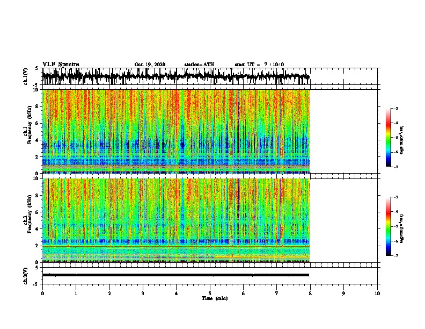Click the ch.1 voltage waveform trace
The height and width of the screenshot is (329, 425).
[x=176, y=76]
